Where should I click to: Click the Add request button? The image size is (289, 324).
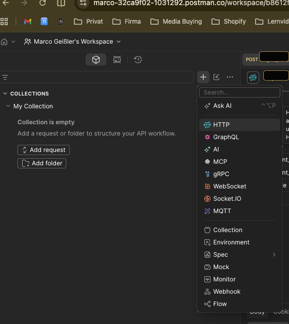[x=44, y=150]
